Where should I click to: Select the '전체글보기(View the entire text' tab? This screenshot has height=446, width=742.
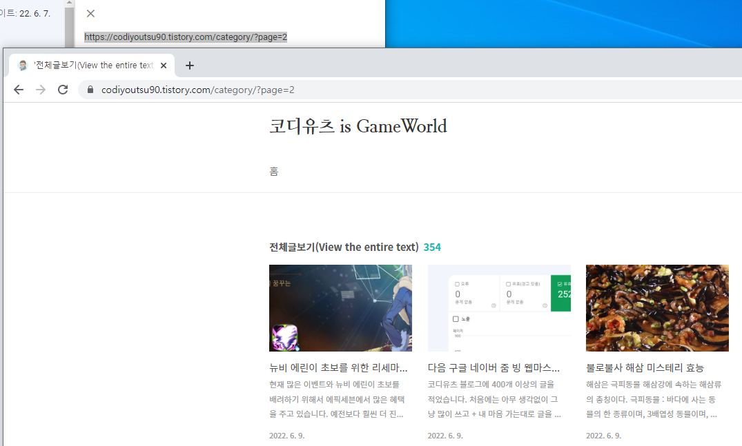(x=92, y=65)
